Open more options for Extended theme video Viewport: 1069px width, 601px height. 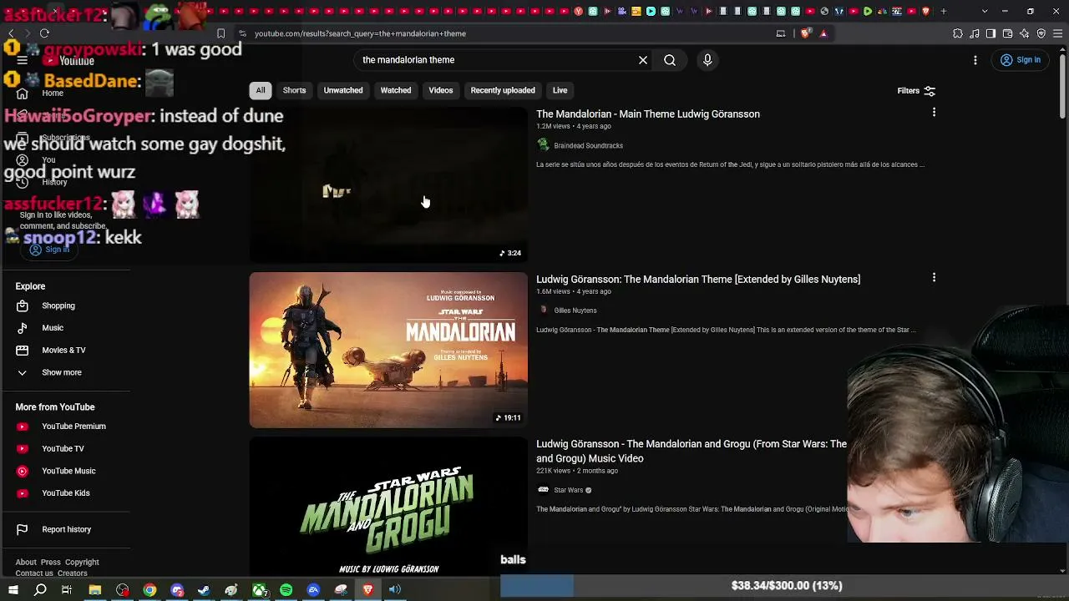coord(934,277)
